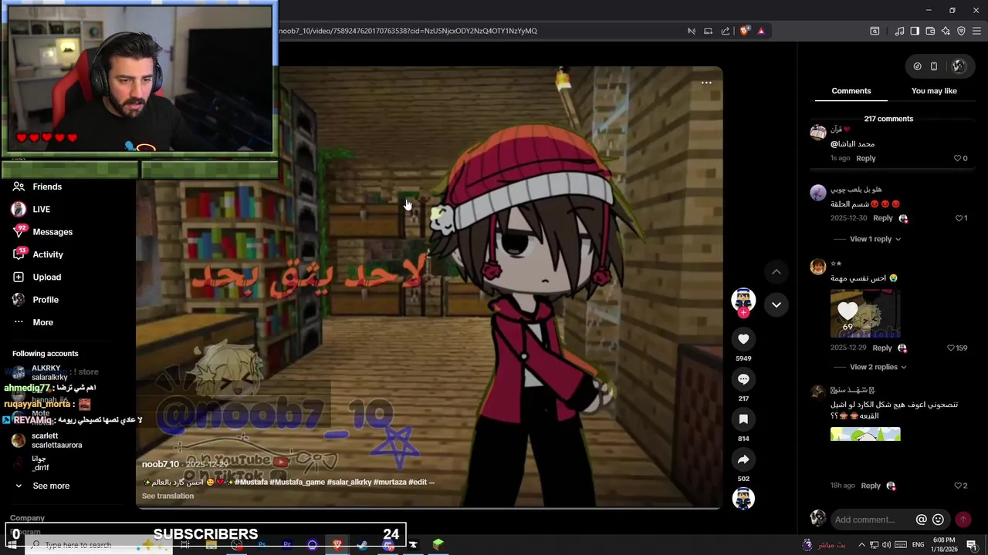
Task: Open the Get app phone icon
Action: [934, 66]
